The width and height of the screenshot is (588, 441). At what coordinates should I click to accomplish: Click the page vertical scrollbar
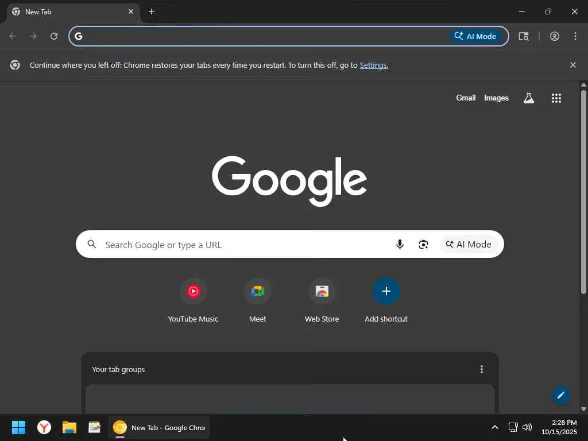point(583,192)
